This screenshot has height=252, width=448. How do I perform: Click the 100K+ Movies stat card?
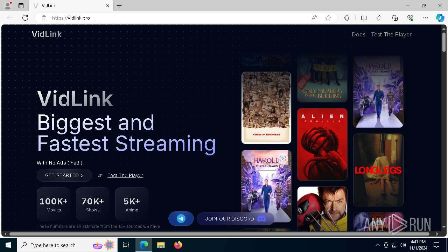(54, 204)
